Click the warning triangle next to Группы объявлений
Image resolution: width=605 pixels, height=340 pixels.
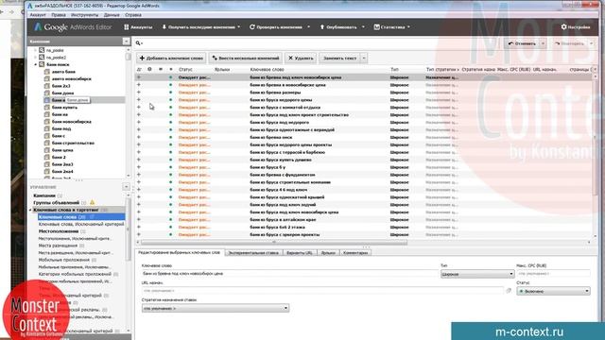(x=93, y=202)
